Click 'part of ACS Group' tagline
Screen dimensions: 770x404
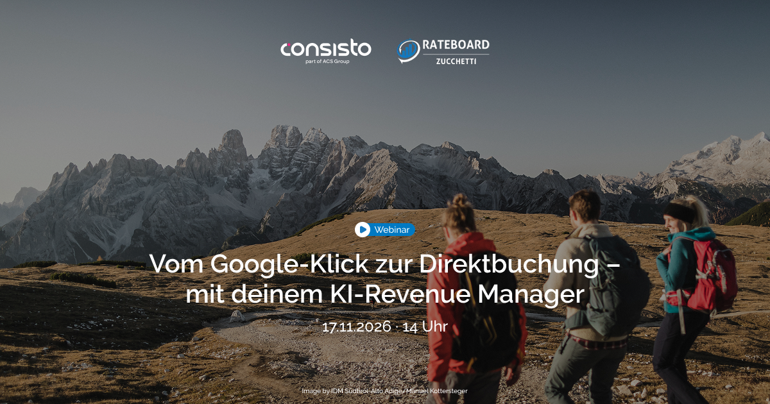(327, 62)
